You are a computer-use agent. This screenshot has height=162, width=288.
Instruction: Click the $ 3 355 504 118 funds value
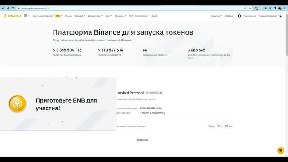click(67, 50)
